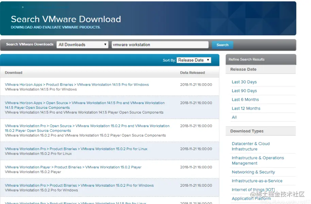Click the 'Sort By:' label
This screenshot has width=311, height=204.
(169, 60)
